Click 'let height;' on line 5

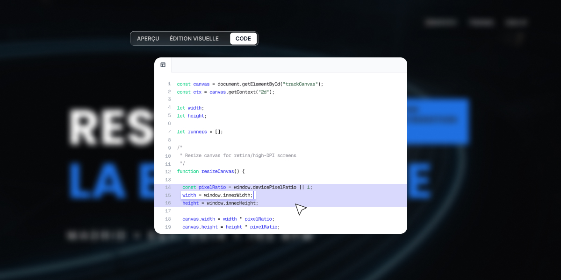click(x=192, y=116)
